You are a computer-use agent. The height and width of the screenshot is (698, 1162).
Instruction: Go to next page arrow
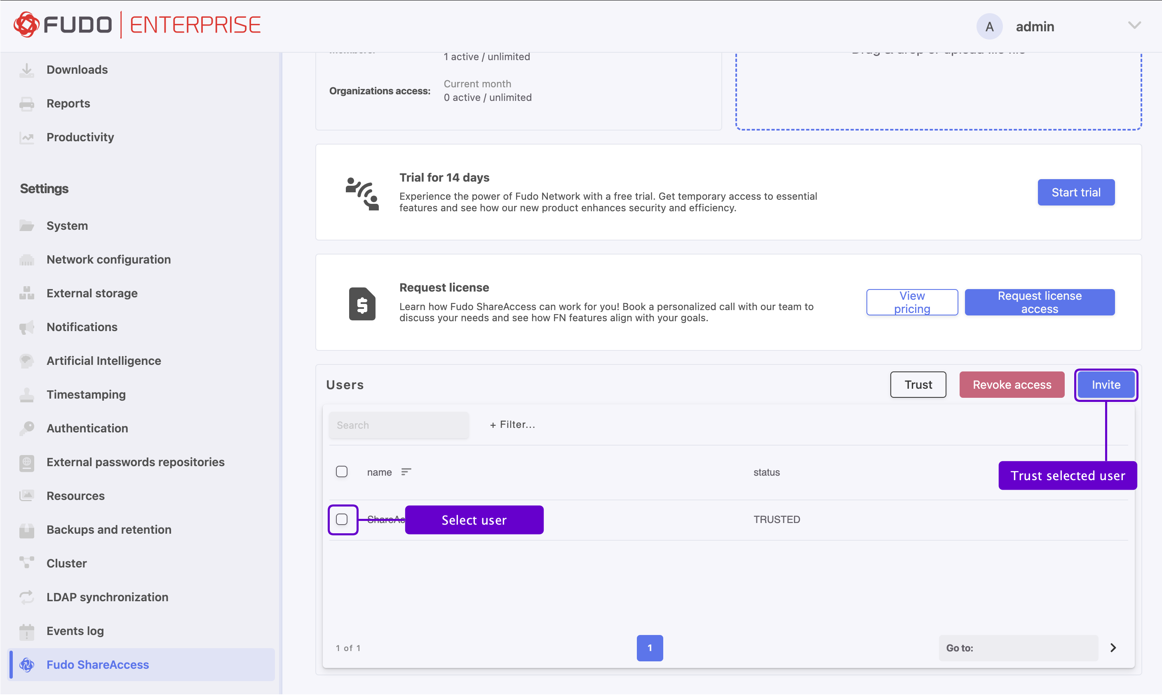[1113, 648]
